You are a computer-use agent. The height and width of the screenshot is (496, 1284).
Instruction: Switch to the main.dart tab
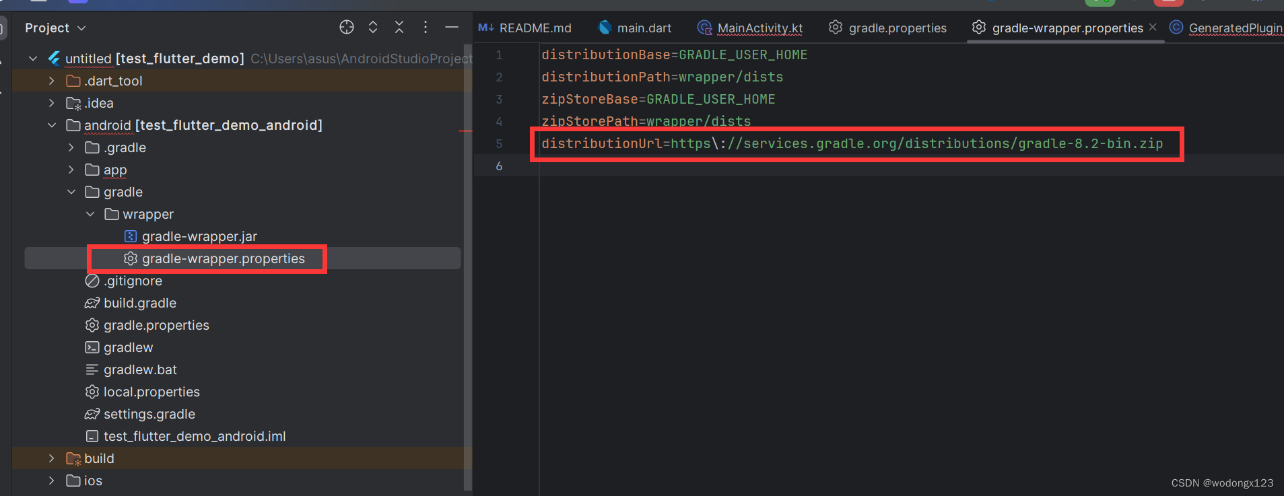point(635,28)
